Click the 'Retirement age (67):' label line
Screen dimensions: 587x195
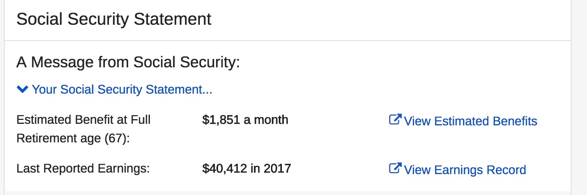pyautogui.click(x=73, y=138)
